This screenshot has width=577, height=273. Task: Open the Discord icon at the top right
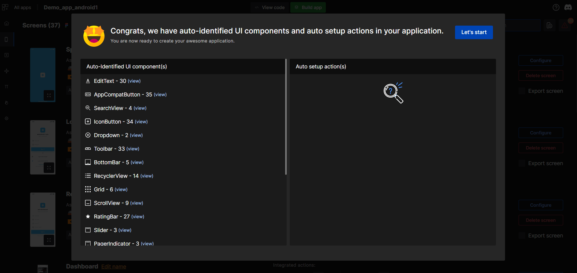568,7
